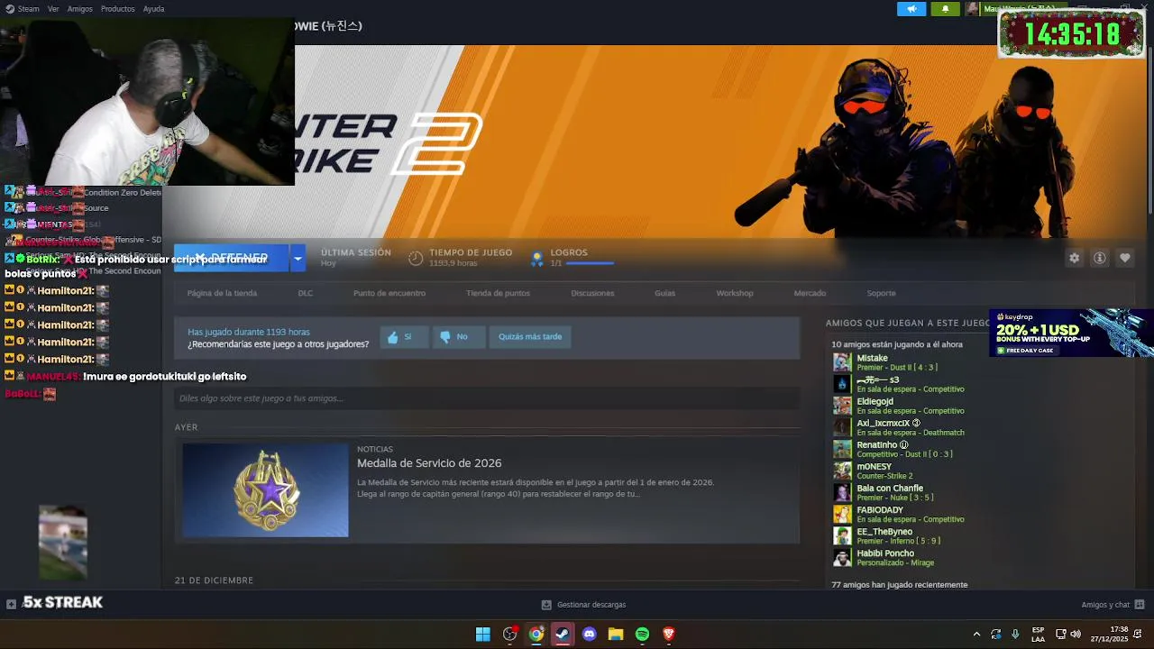Screen dimensions: 1154x649
Task: Open the green notifications bell
Action: 945,9
